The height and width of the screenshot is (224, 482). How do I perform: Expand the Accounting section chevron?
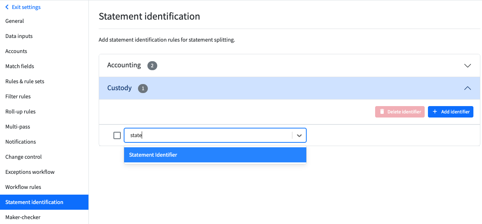(468, 66)
